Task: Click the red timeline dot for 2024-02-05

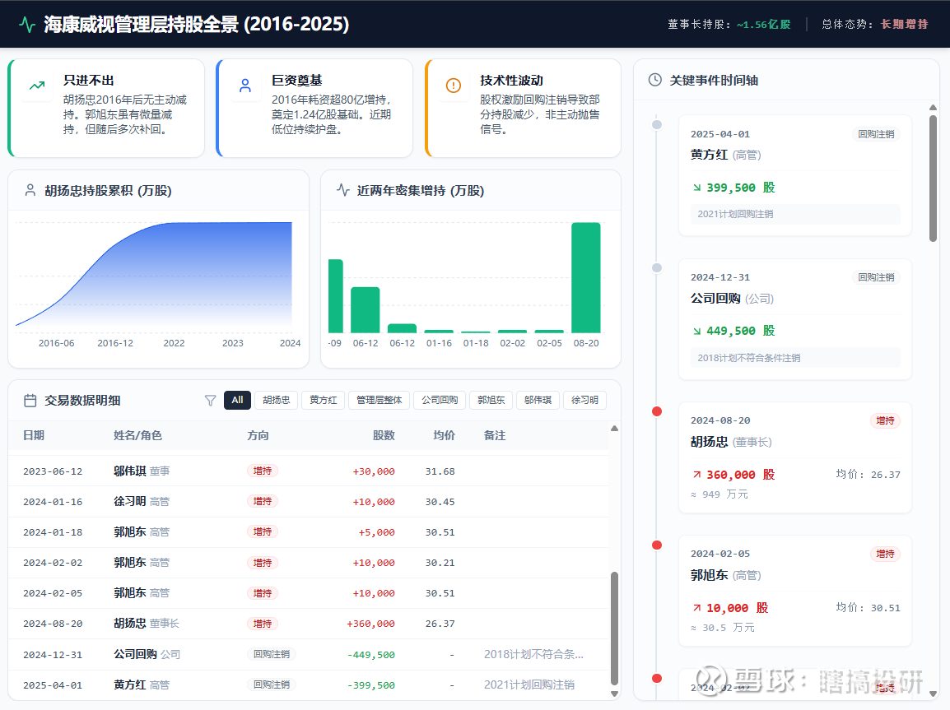Action: 657,545
